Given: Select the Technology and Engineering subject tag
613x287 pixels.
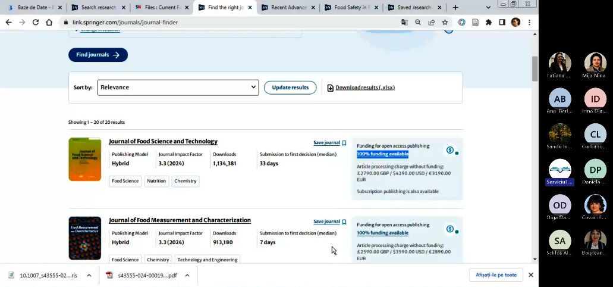Looking at the screenshot, I should pyautogui.click(x=207, y=260).
